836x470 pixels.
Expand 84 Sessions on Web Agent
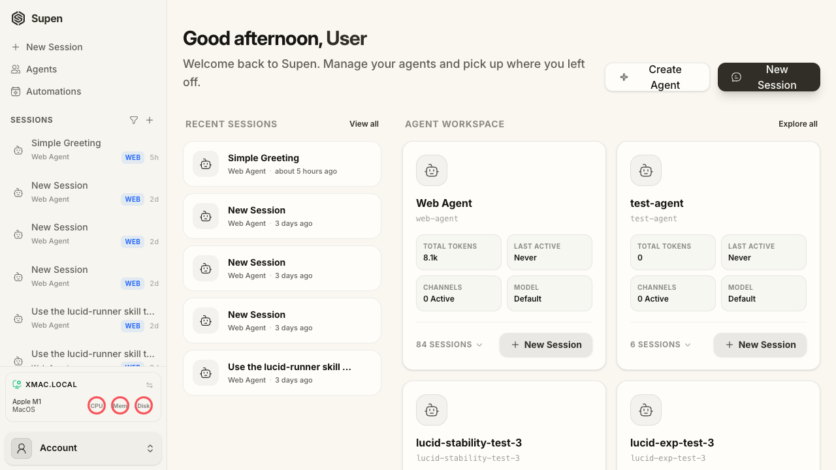[x=449, y=345]
